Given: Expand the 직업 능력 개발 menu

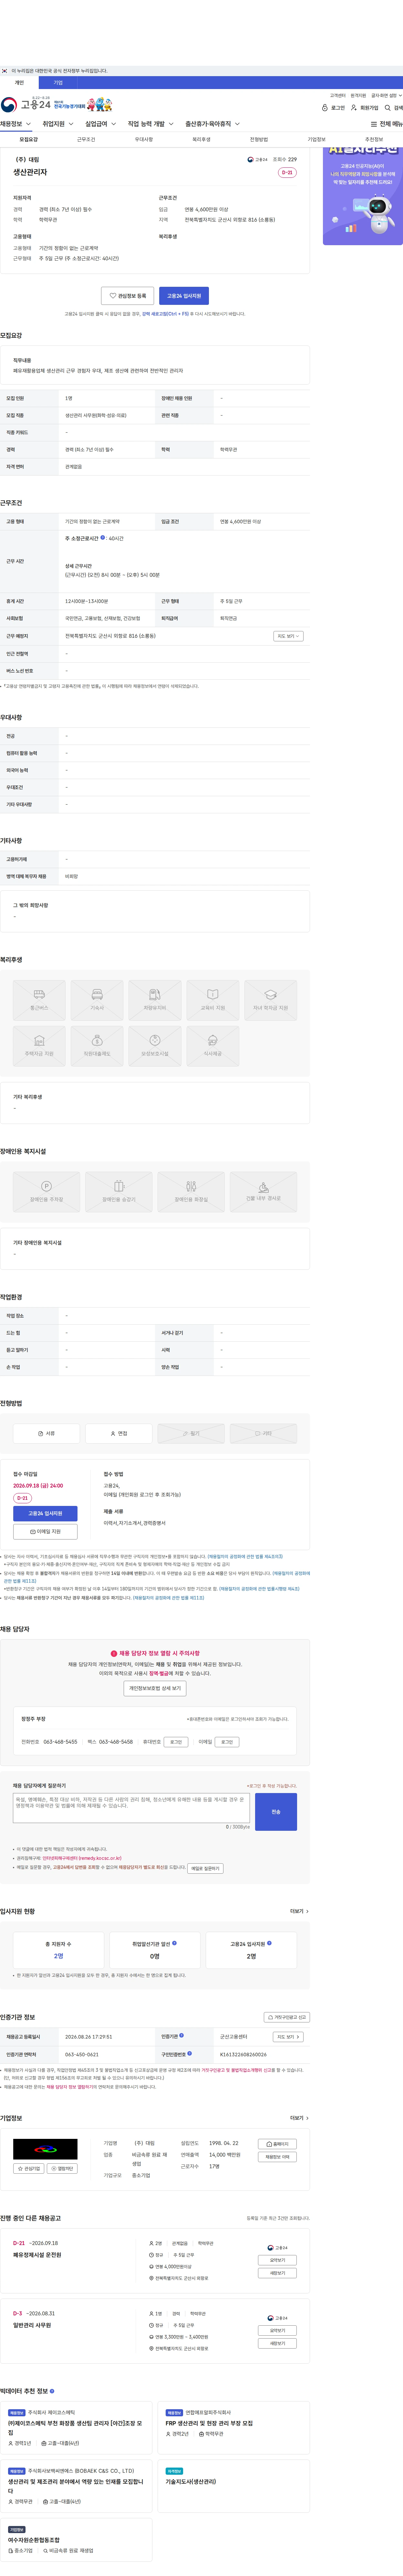Looking at the screenshot, I should coord(151,124).
